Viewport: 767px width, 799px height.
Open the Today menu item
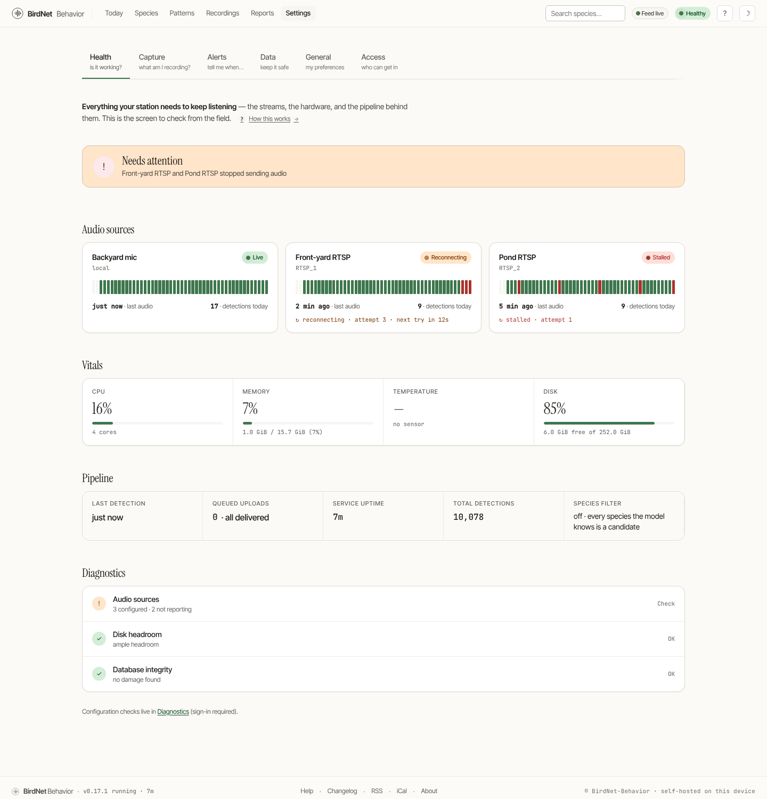click(114, 13)
